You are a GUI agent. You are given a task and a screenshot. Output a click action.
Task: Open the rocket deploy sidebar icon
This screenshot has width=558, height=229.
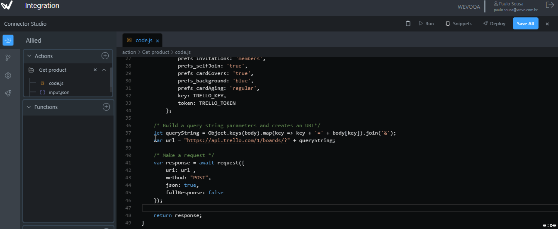[8, 94]
